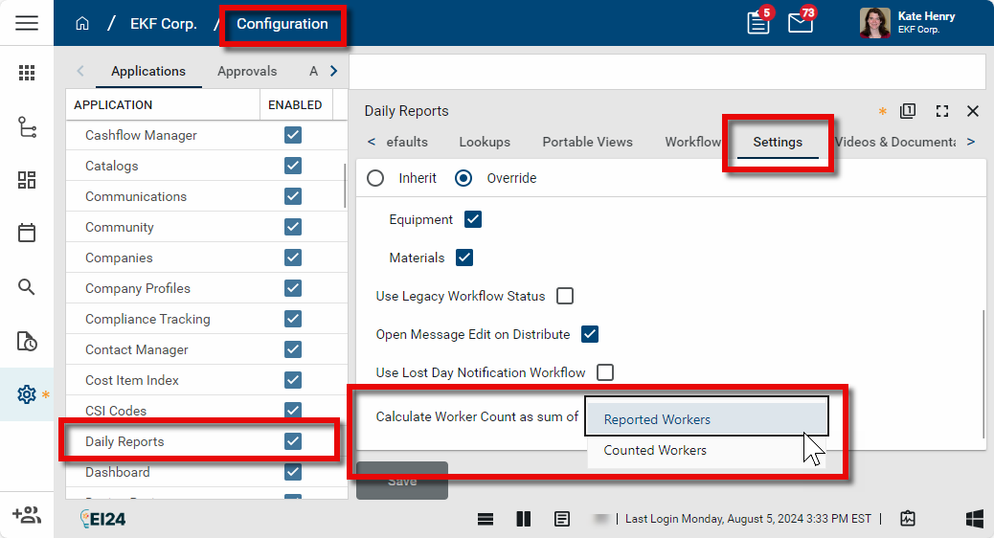Open the task list notifications icon

757,23
